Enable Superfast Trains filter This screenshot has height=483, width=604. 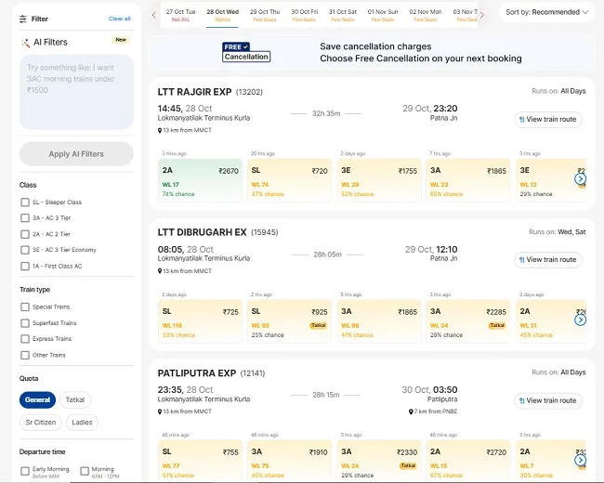pos(25,323)
